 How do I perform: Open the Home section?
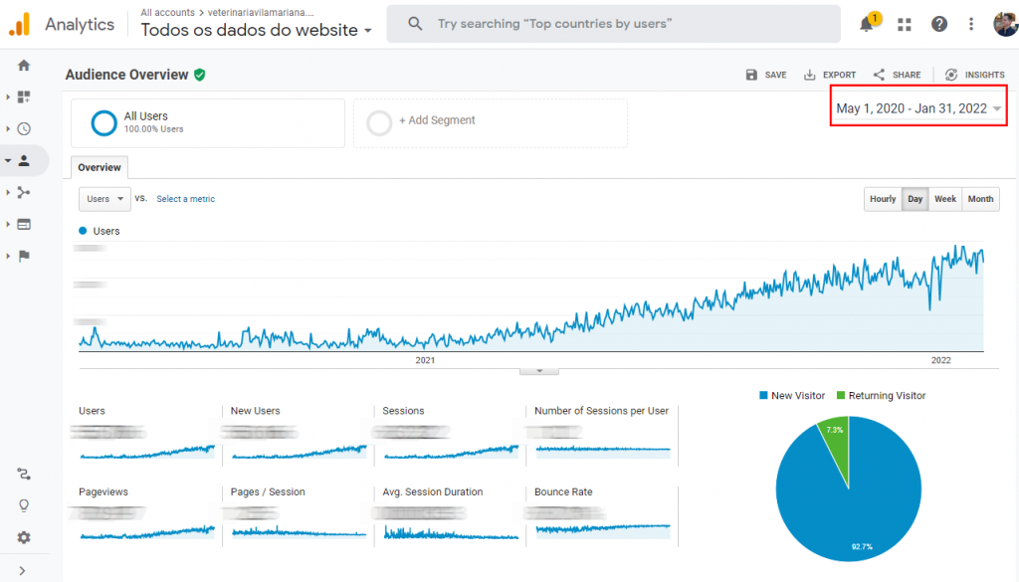tap(25, 65)
